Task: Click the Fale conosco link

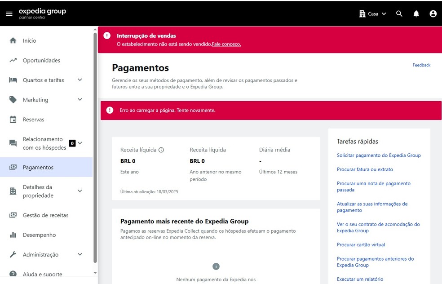Action: pyautogui.click(x=226, y=44)
